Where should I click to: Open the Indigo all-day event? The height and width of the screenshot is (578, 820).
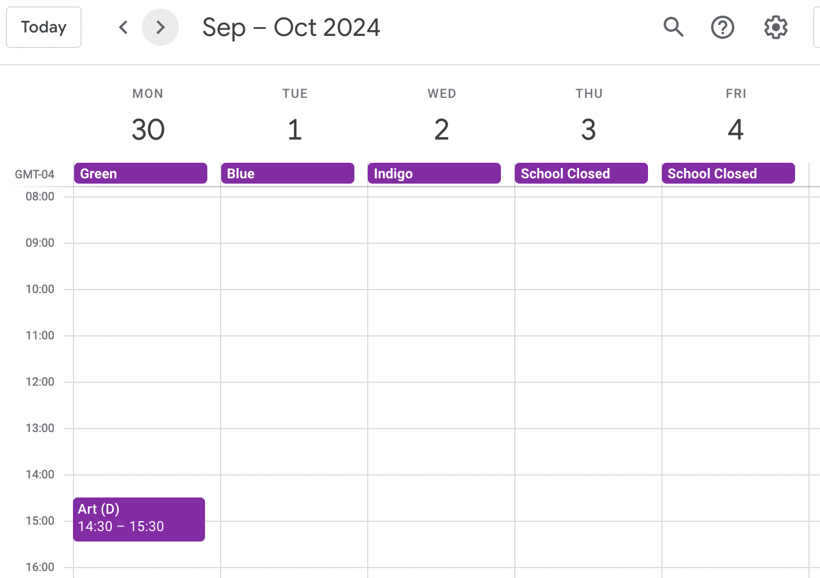click(x=434, y=173)
